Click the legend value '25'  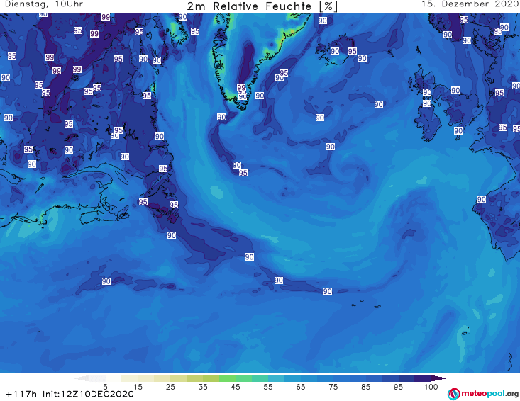pos(170,387)
